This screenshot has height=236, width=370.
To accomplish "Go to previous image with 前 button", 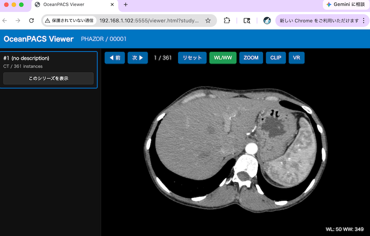I will (115, 58).
